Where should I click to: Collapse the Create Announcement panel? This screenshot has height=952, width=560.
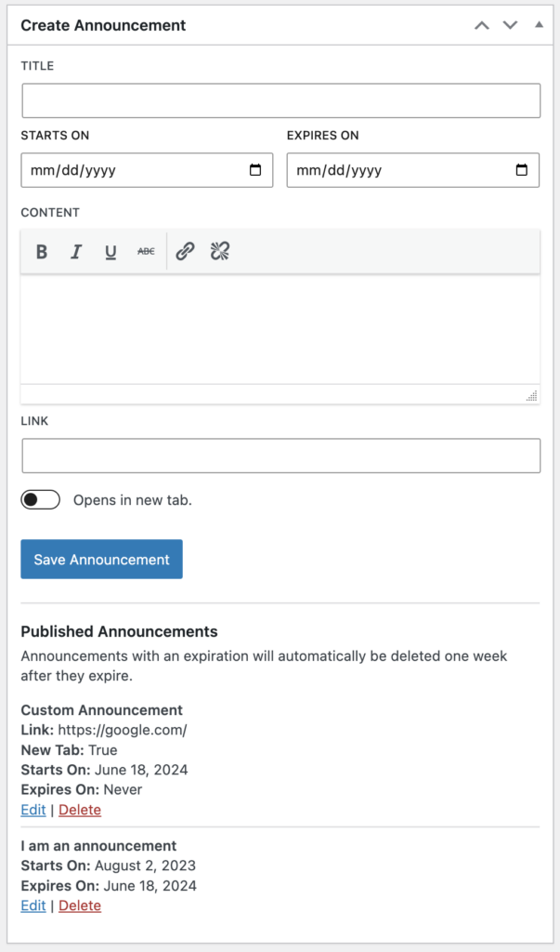coord(539,25)
